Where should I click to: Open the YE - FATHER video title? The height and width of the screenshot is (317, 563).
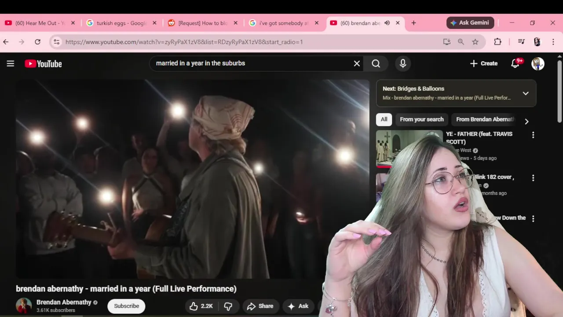479,138
